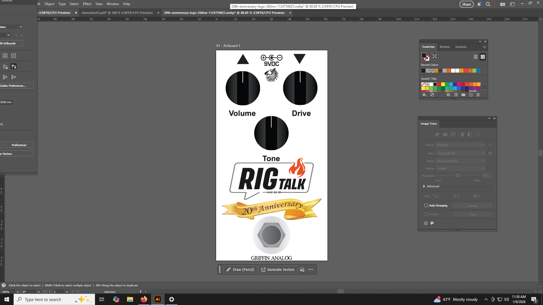Open Firefox from the Windows taskbar
This screenshot has width=543, height=305.
click(x=144, y=299)
